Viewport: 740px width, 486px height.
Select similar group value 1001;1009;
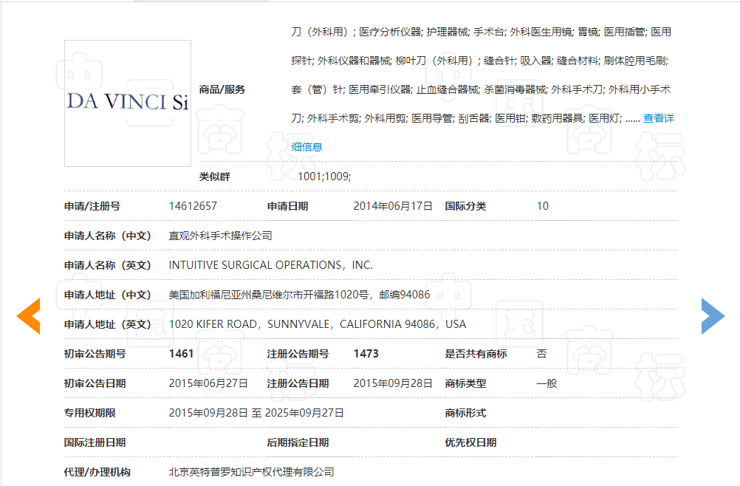[324, 177]
